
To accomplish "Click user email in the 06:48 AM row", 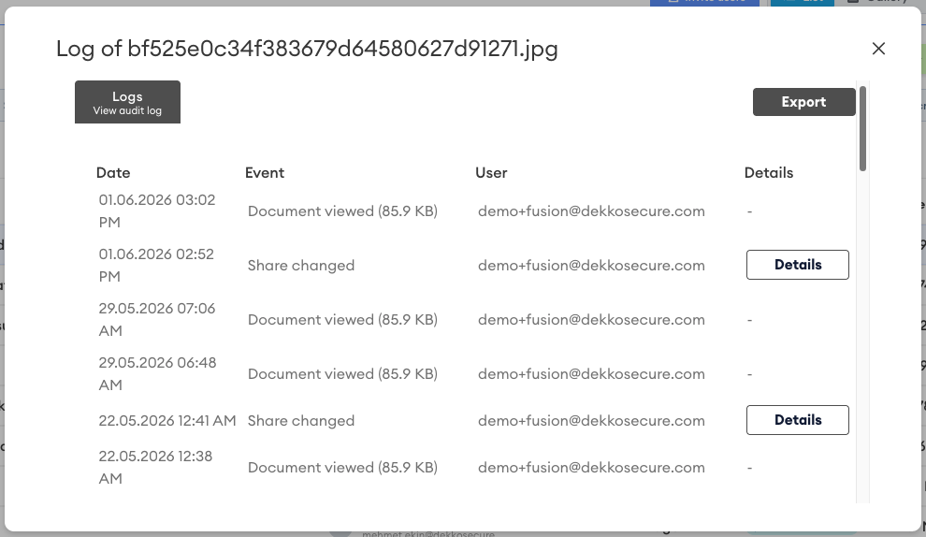I will pos(591,374).
